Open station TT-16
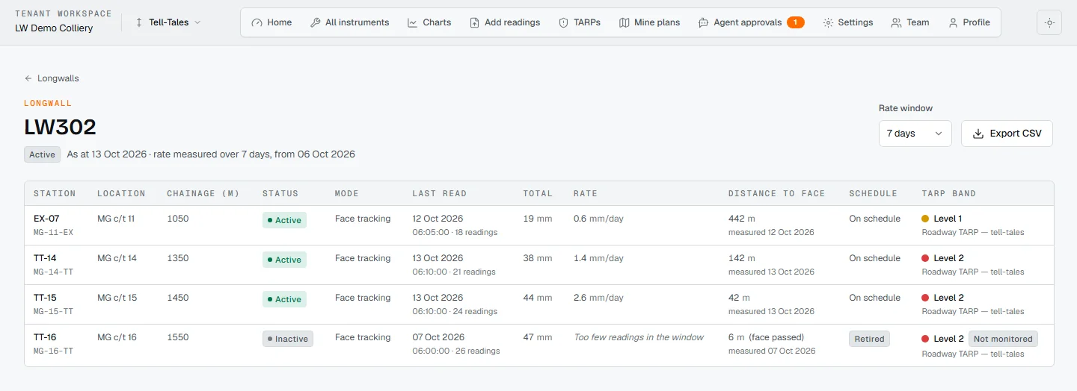Screen dimensions: 1077x391 [45, 337]
